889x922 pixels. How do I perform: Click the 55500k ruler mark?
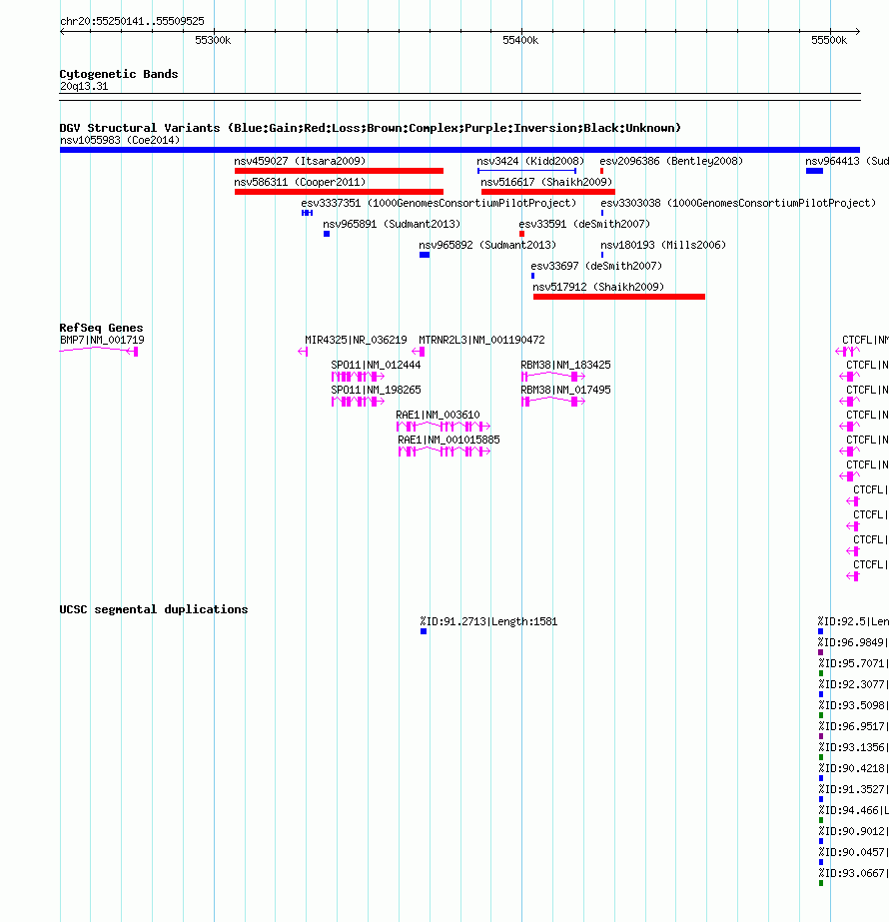click(829, 40)
